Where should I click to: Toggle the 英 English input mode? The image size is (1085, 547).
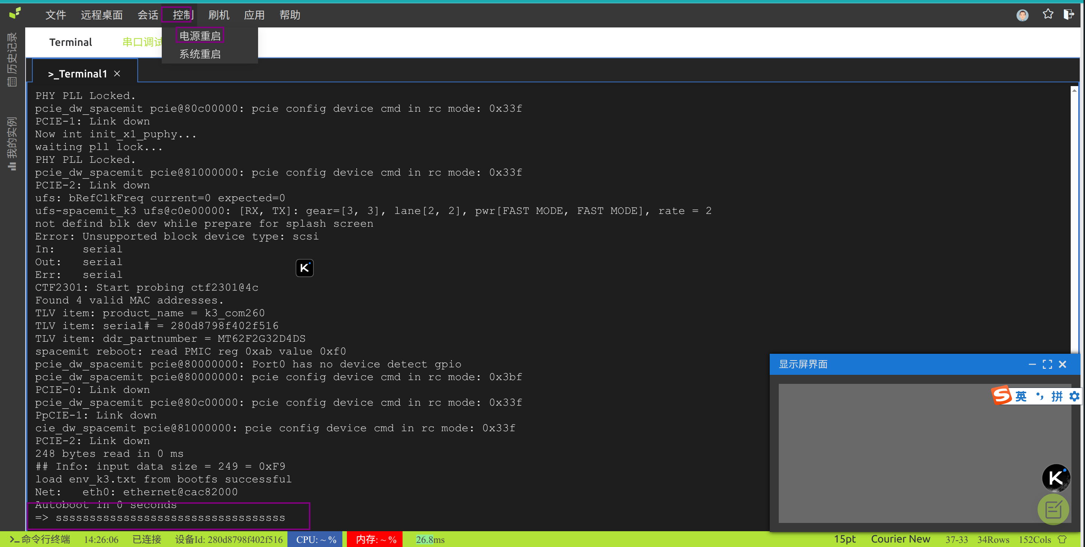click(x=1021, y=396)
